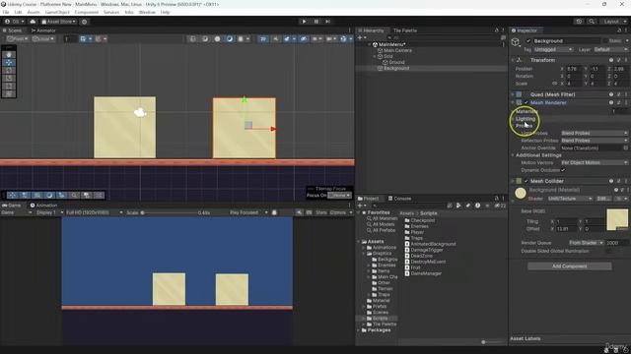This screenshot has height=354, width=631.
Task: Switch to the Console tab
Action: point(399,199)
